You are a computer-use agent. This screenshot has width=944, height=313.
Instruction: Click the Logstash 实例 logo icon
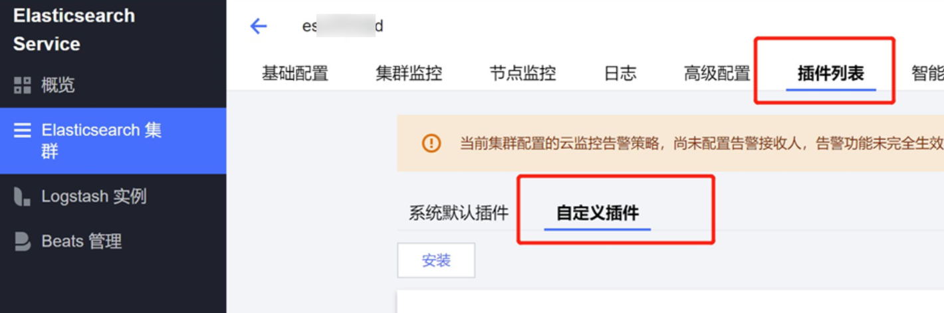[x=23, y=197]
